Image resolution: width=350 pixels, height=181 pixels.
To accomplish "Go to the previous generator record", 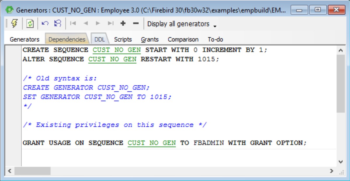I will click(x=86, y=24).
